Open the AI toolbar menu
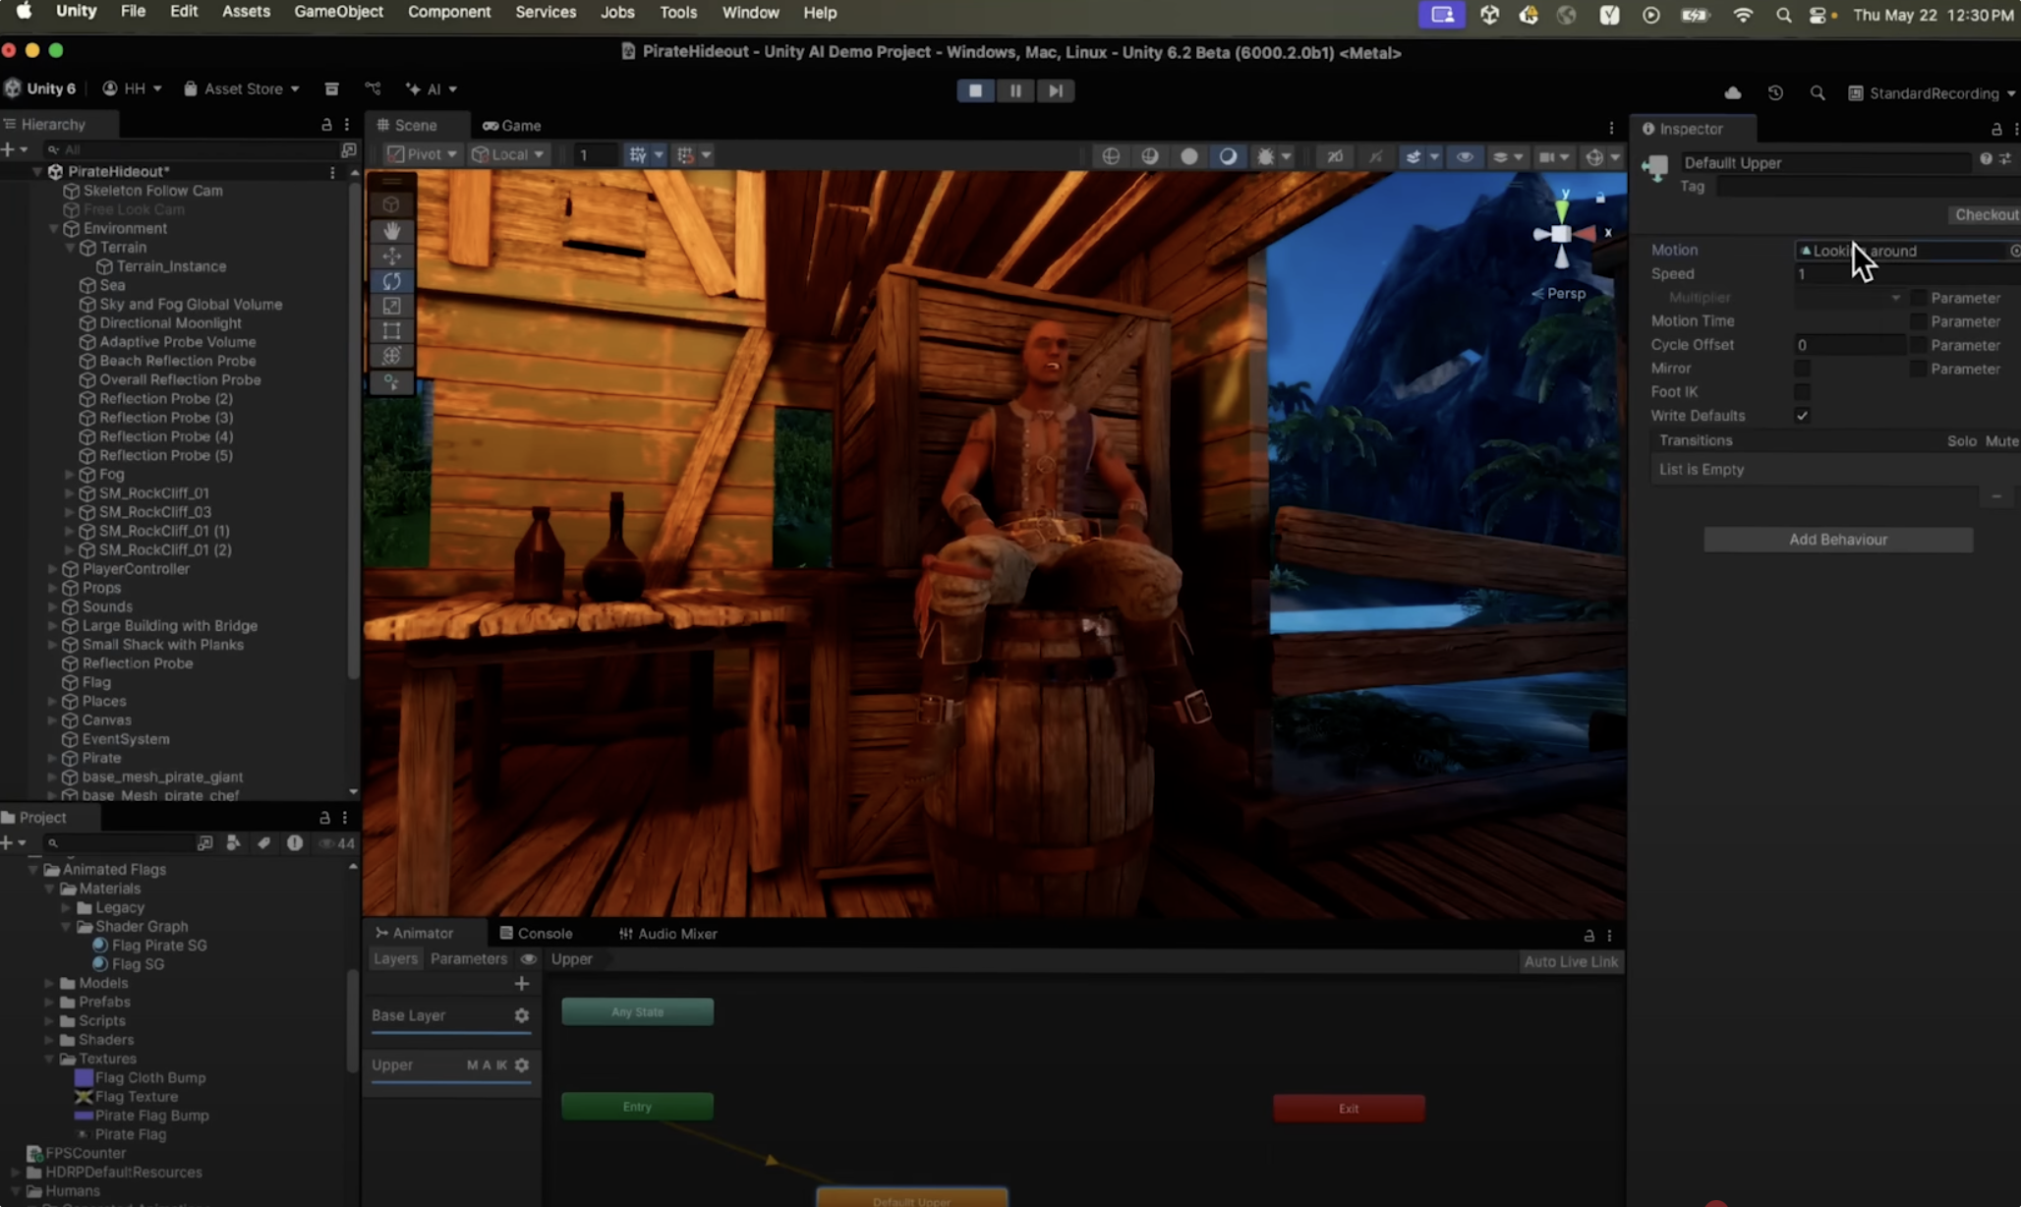Image resolution: width=2021 pixels, height=1207 pixels. [x=431, y=88]
